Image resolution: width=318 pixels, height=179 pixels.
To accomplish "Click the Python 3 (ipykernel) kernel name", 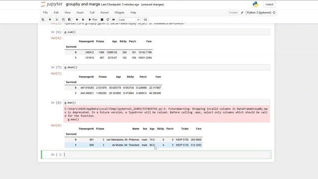I will [259, 12].
